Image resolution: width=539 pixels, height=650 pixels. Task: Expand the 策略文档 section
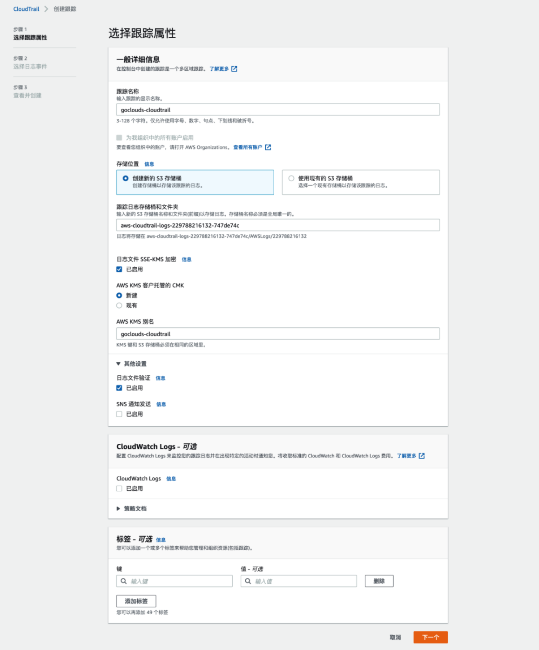coord(132,508)
